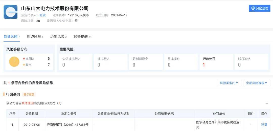Screen dimensions: 273x131
Task: Click the 序号 column header
Action: pyautogui.click(x=12, y=114)
